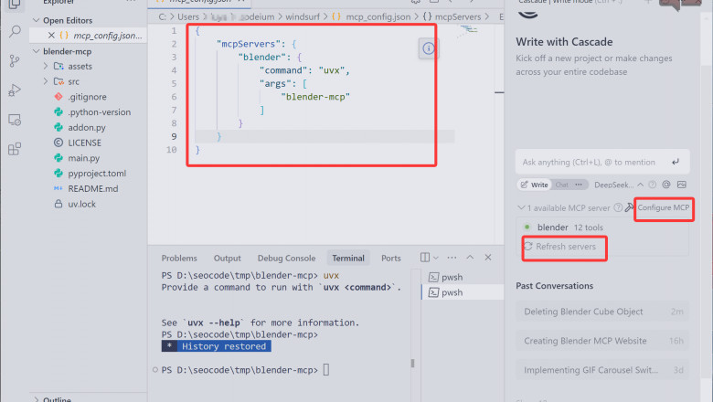Switch Cascade to Write mode
713x402 pixels.
535,185
